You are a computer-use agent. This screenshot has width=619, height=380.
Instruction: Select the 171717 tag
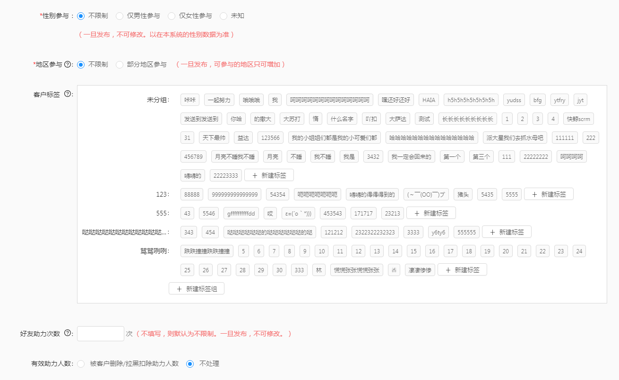point(363,213)
